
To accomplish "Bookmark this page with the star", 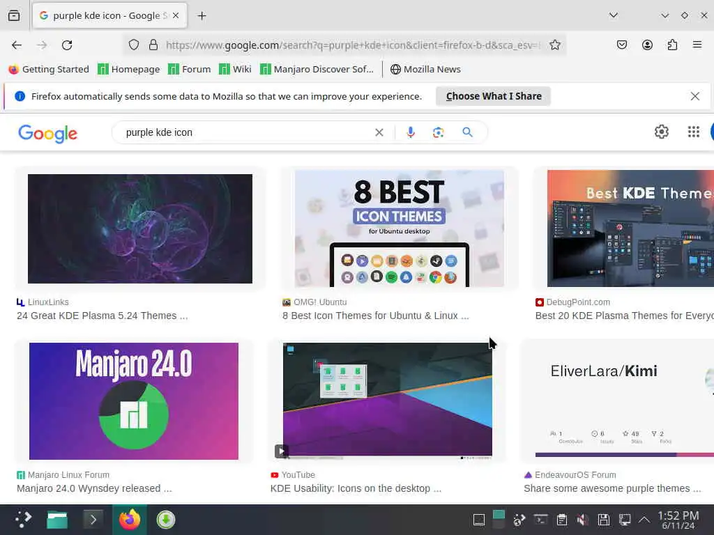I will (554, 45).
